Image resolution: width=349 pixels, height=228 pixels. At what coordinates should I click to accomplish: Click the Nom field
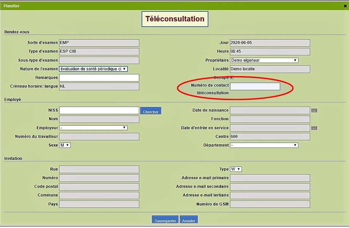tap(99, 119)
